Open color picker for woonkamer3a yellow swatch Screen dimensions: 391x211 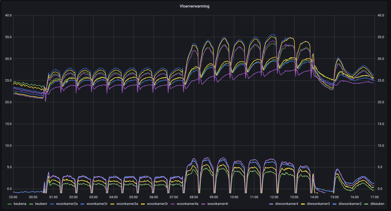(113, 204)
